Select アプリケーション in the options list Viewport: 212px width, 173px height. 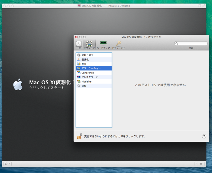point(94,68)
